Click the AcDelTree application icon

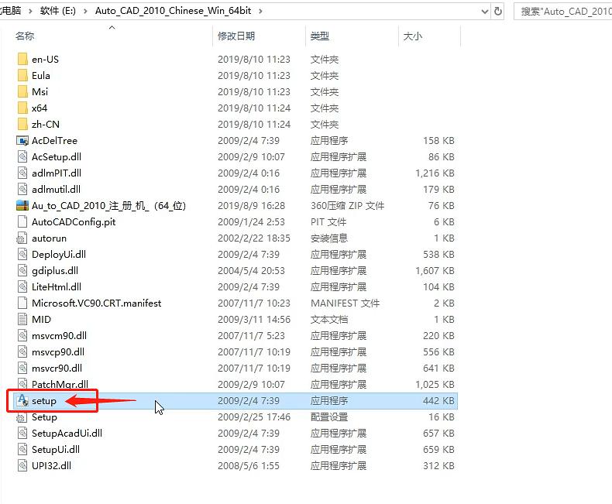click(x=22, y=140)
